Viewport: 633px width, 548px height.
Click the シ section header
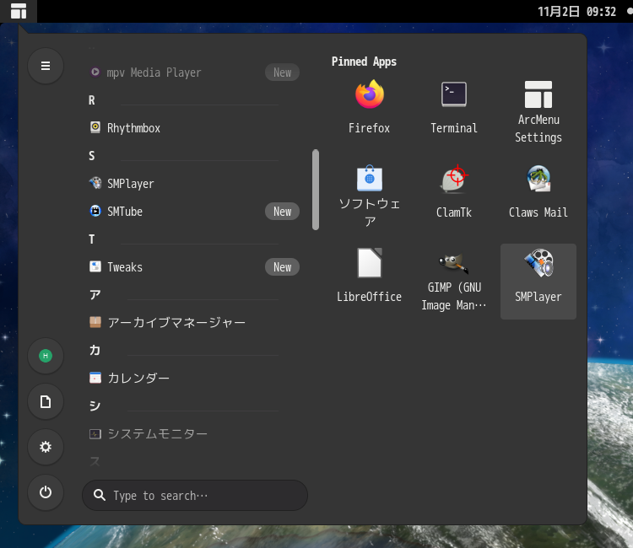click(x=95, y=406)
